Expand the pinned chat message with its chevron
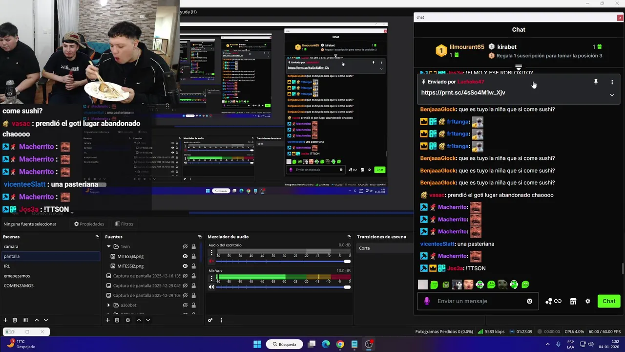Viewport: 625px width, 352px height. pyautogui.click(x=612, y=95)
